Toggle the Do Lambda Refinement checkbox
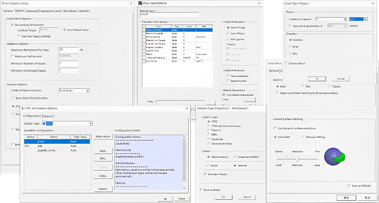 12,25
